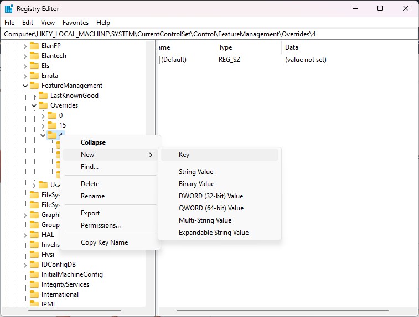Create a new Multi-String Value
This screenshot has height=317, width=419.
[x=220, y=220]
